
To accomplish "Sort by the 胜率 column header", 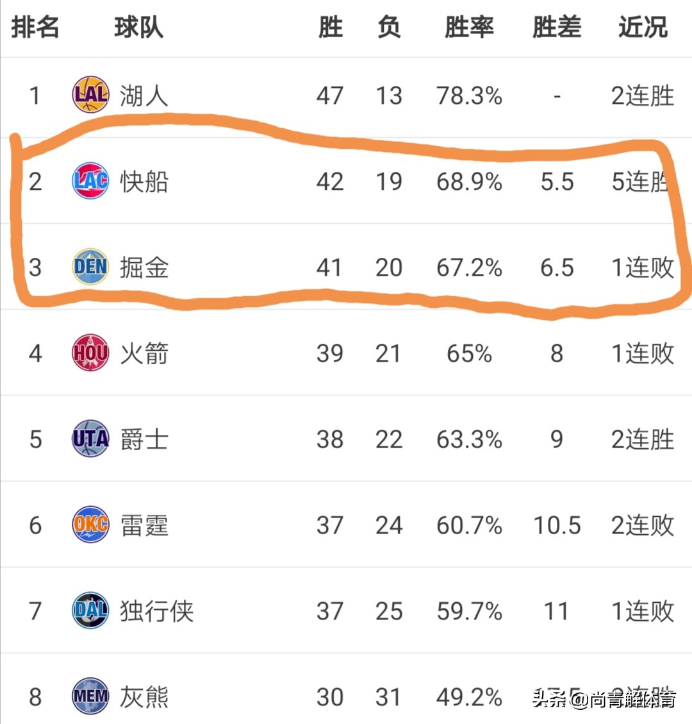I will click(x=469, y=27).
